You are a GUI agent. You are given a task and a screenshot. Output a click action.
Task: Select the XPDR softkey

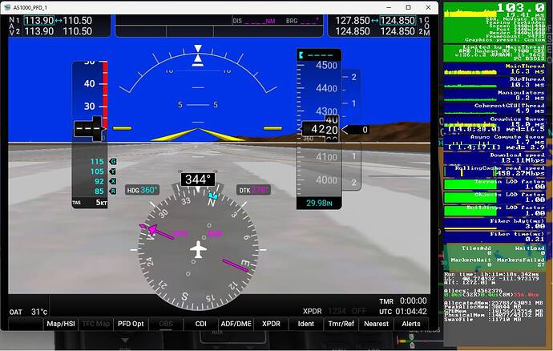[x=271, y=324]
